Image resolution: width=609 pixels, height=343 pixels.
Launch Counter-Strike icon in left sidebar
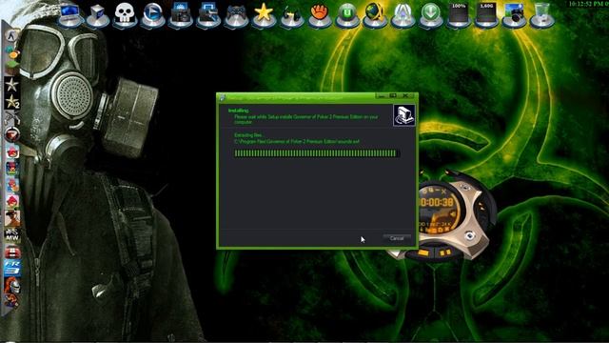click(x=12, y=36)
